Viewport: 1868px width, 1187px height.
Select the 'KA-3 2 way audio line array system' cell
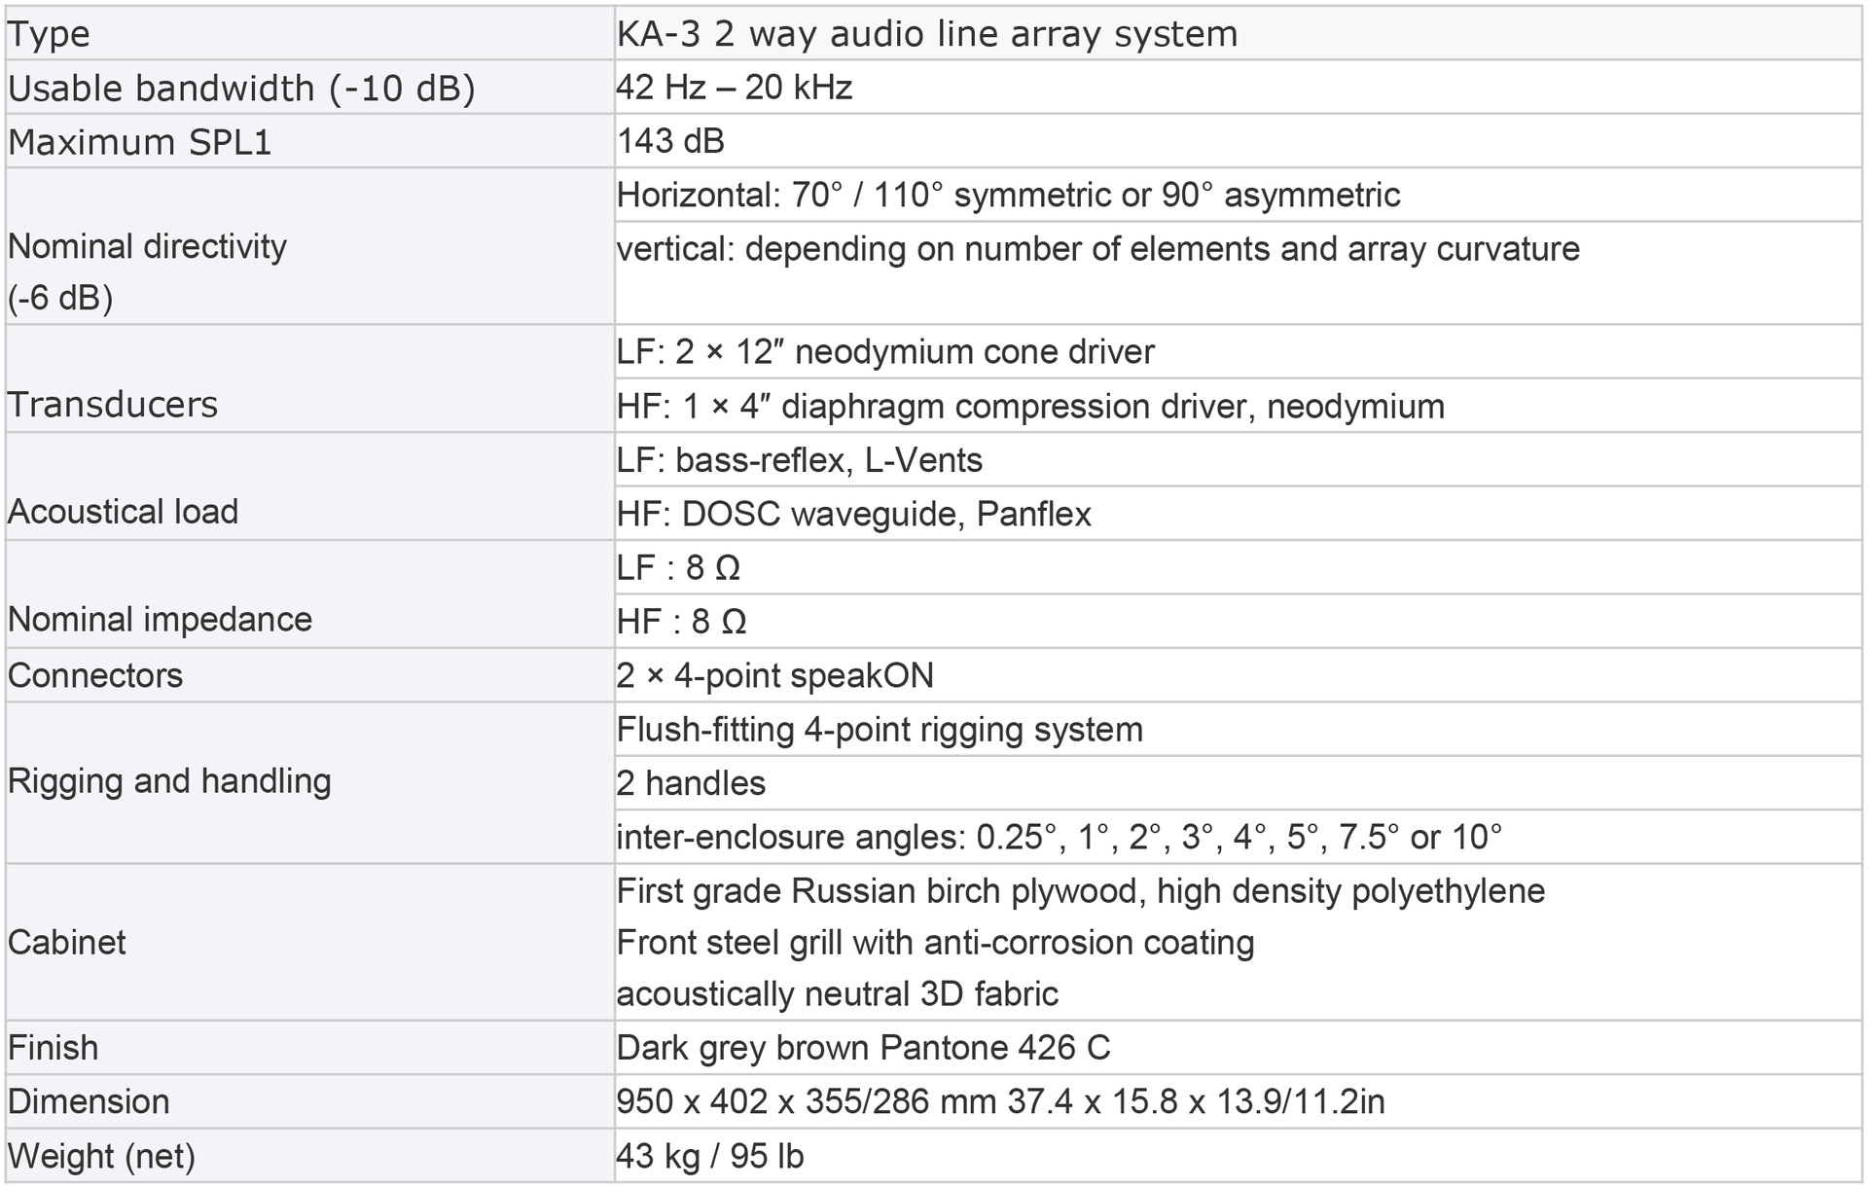tap(926, 35)
